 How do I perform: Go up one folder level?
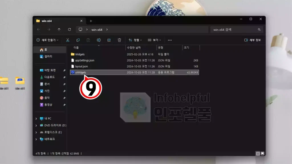[59, 29]
